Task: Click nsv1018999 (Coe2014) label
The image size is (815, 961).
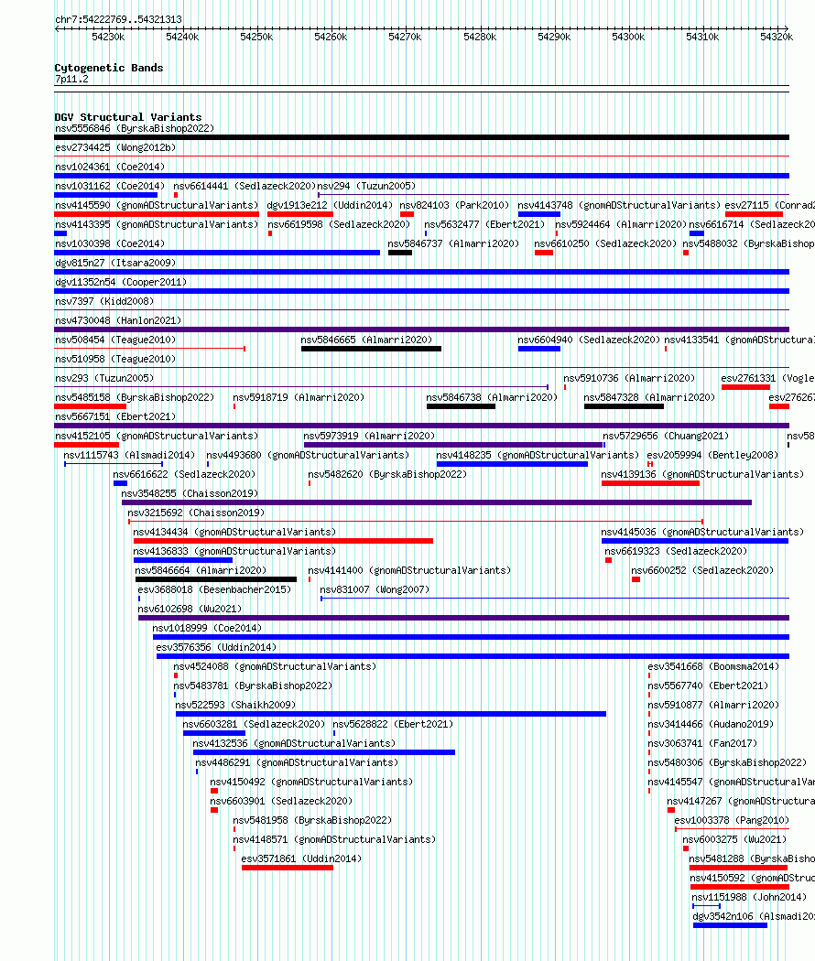Action: click(207, 628)
